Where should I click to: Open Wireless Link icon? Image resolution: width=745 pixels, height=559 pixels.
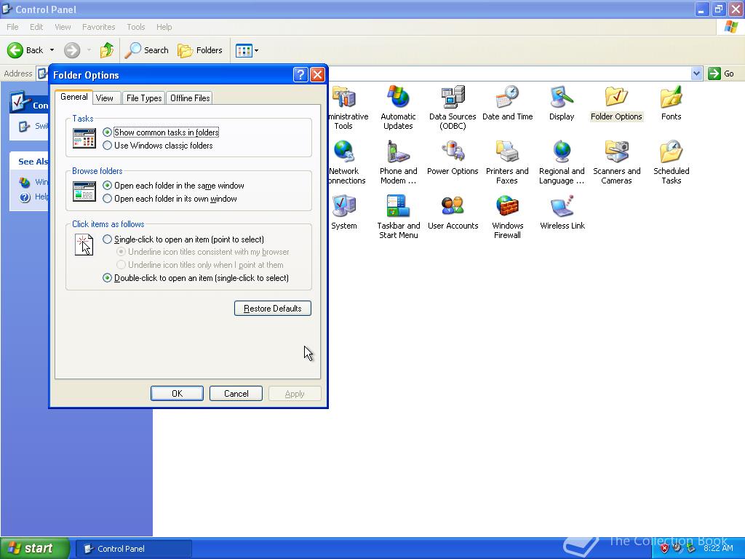tap(562, 212)
